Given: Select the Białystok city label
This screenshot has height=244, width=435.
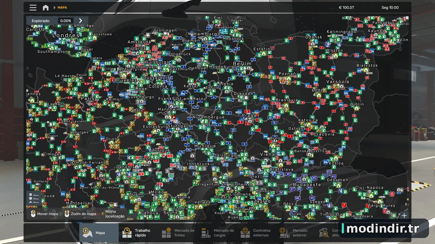Looking at the screenshot, I should point(367,65).
